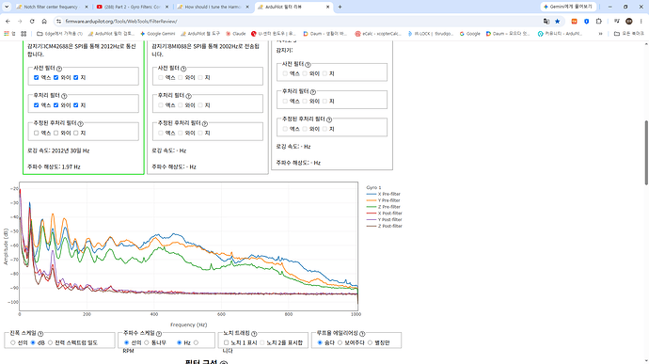View site information icon before URL
Viewport: 649px width, 364px height.
click(x=58, y=21)
